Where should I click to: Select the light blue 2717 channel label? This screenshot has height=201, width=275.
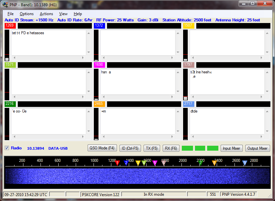tap(188, 104)
